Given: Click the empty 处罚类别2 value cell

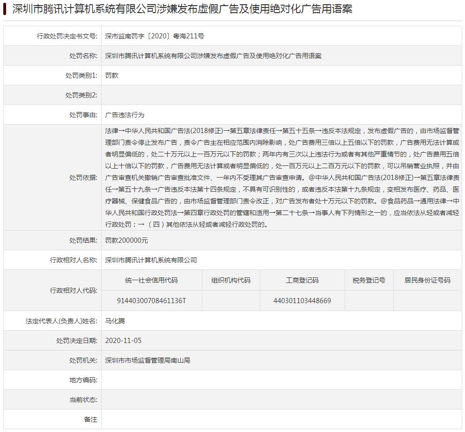Looking at the screenshot, I should click(281, 95).
